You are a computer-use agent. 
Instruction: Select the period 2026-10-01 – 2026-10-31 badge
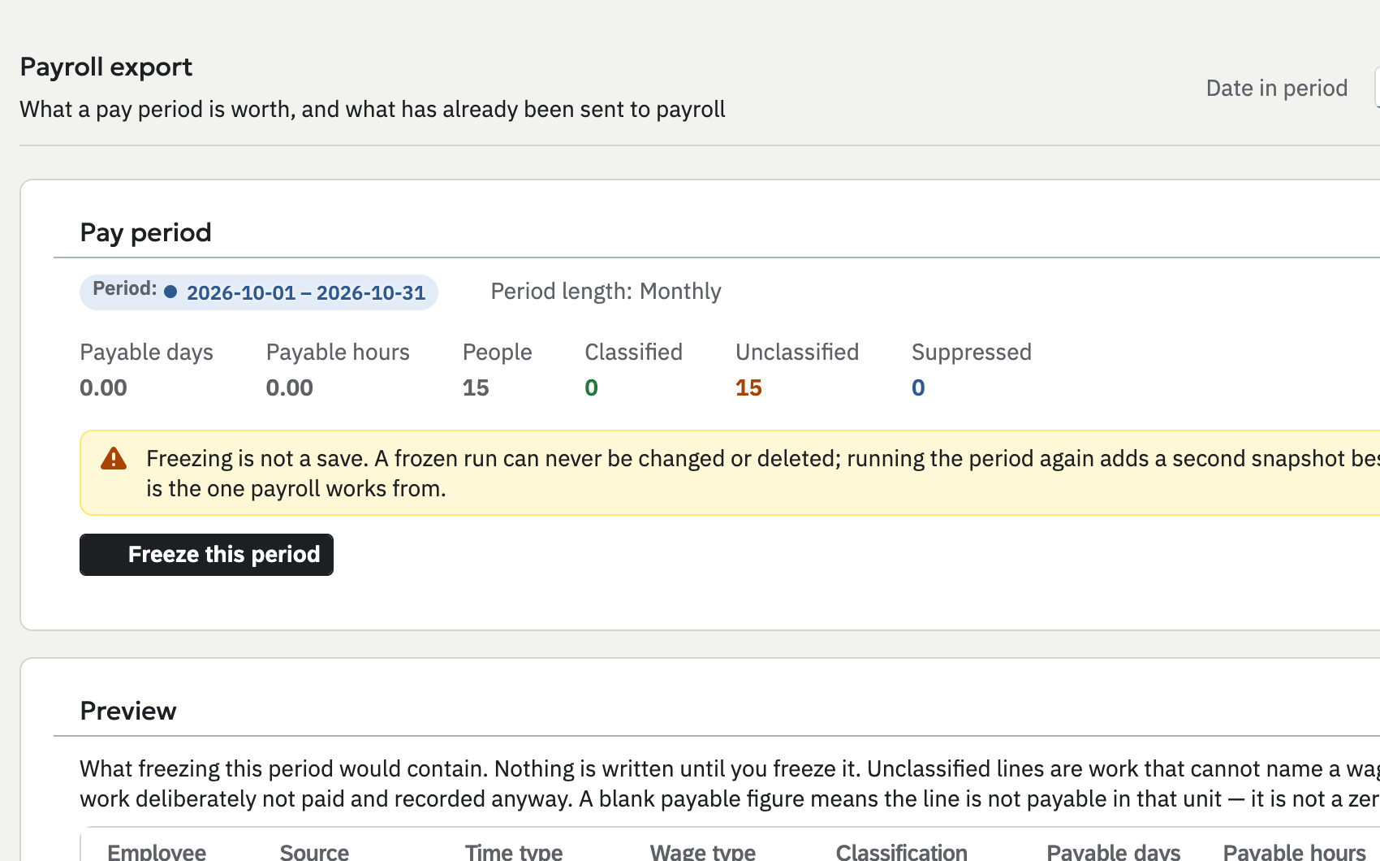click(x=259, y=292)
